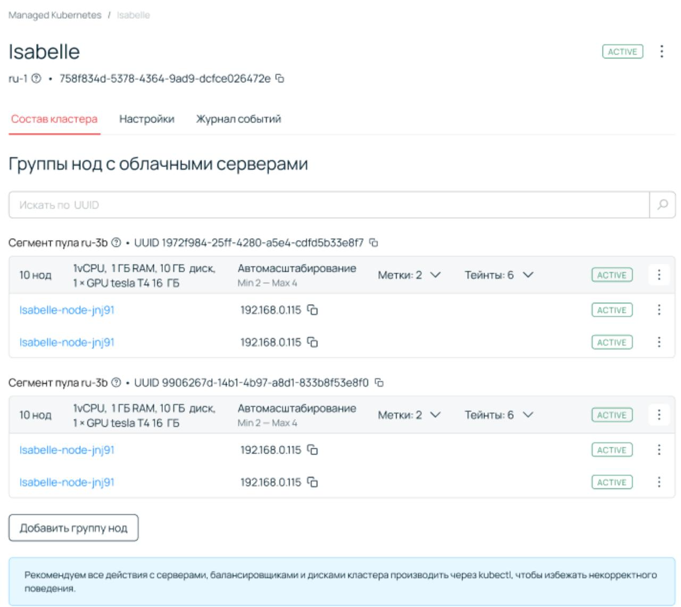Click the help icon beside ru-1 region
Viewport: 681px width, 607px height.
36,79
